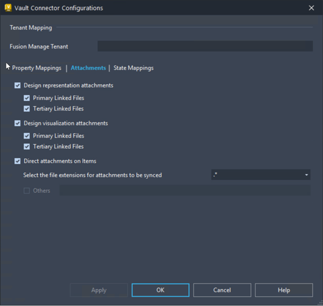Switch to Property Mappings tab
The width and height of the screenshot is (323, 306).
37,68
